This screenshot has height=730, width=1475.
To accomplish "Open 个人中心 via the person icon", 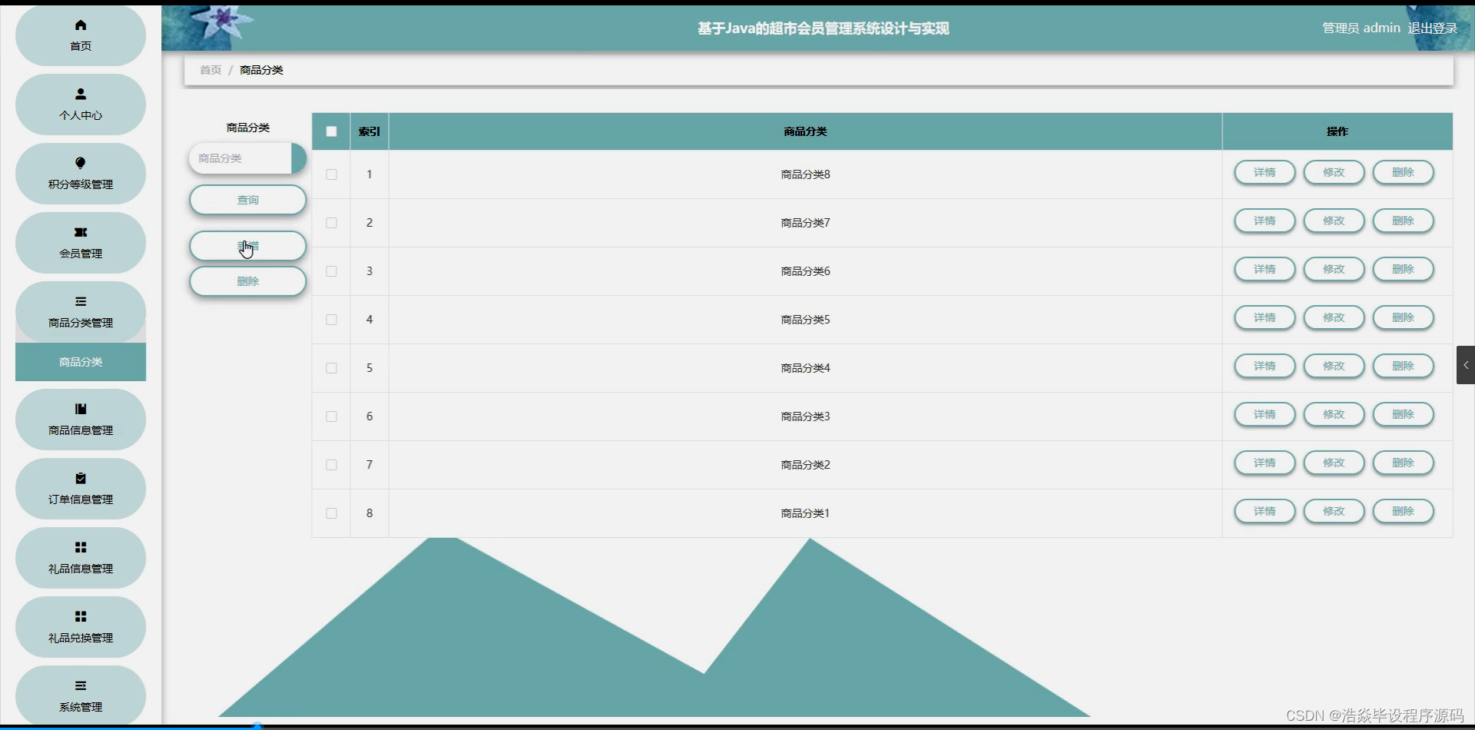I will pyautogui.click(x=80, y=95).
